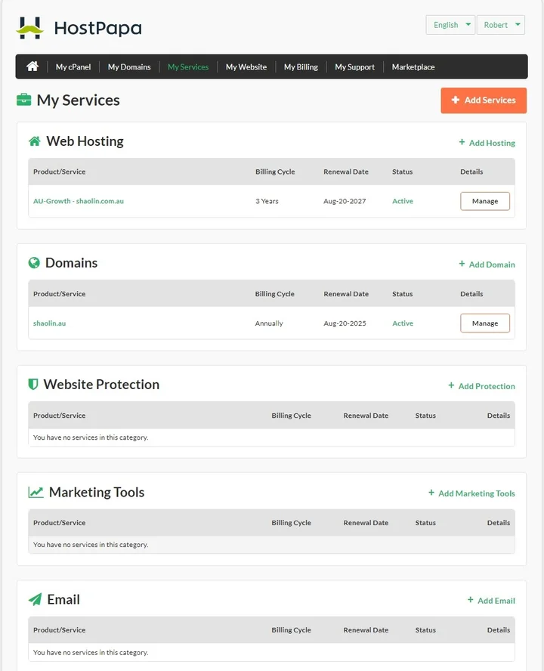Open Marketplace from the navigation bar
Image resolution: width=544 pixels, height=671 pixels.
click(413, 67)
